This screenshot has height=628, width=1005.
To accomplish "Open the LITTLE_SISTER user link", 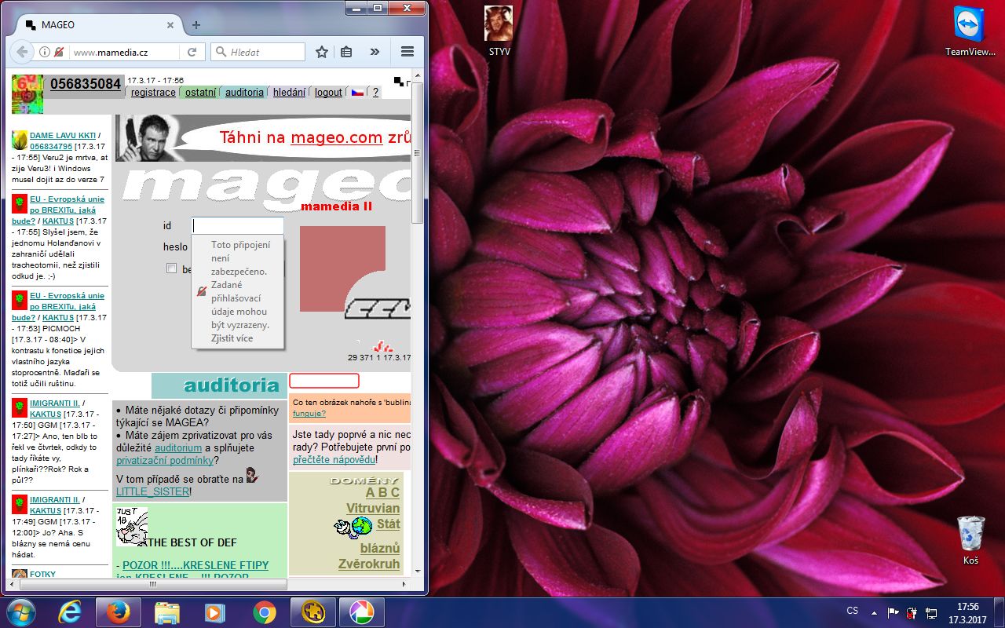I will click(x=152, y=491).
